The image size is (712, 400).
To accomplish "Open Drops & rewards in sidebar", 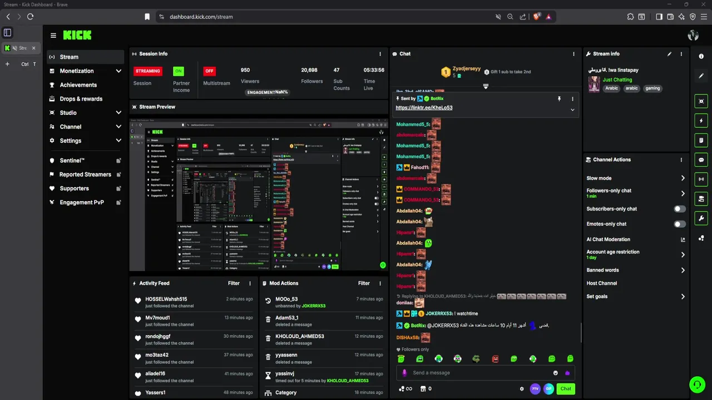I will tap(86, 99).
